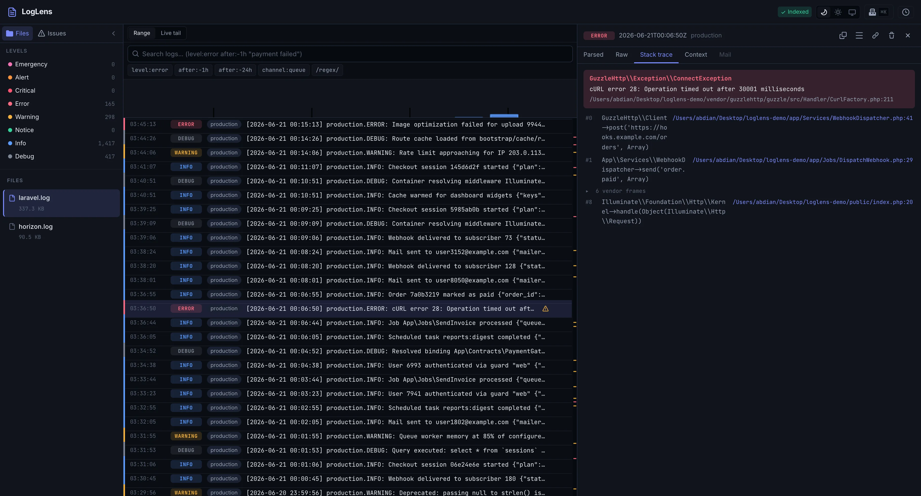Filter by Notice level
Viewport: 921px width, 496px height.
tap(61, 130)
